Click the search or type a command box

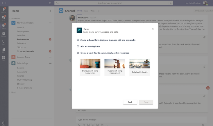click(x=114, y=3)
